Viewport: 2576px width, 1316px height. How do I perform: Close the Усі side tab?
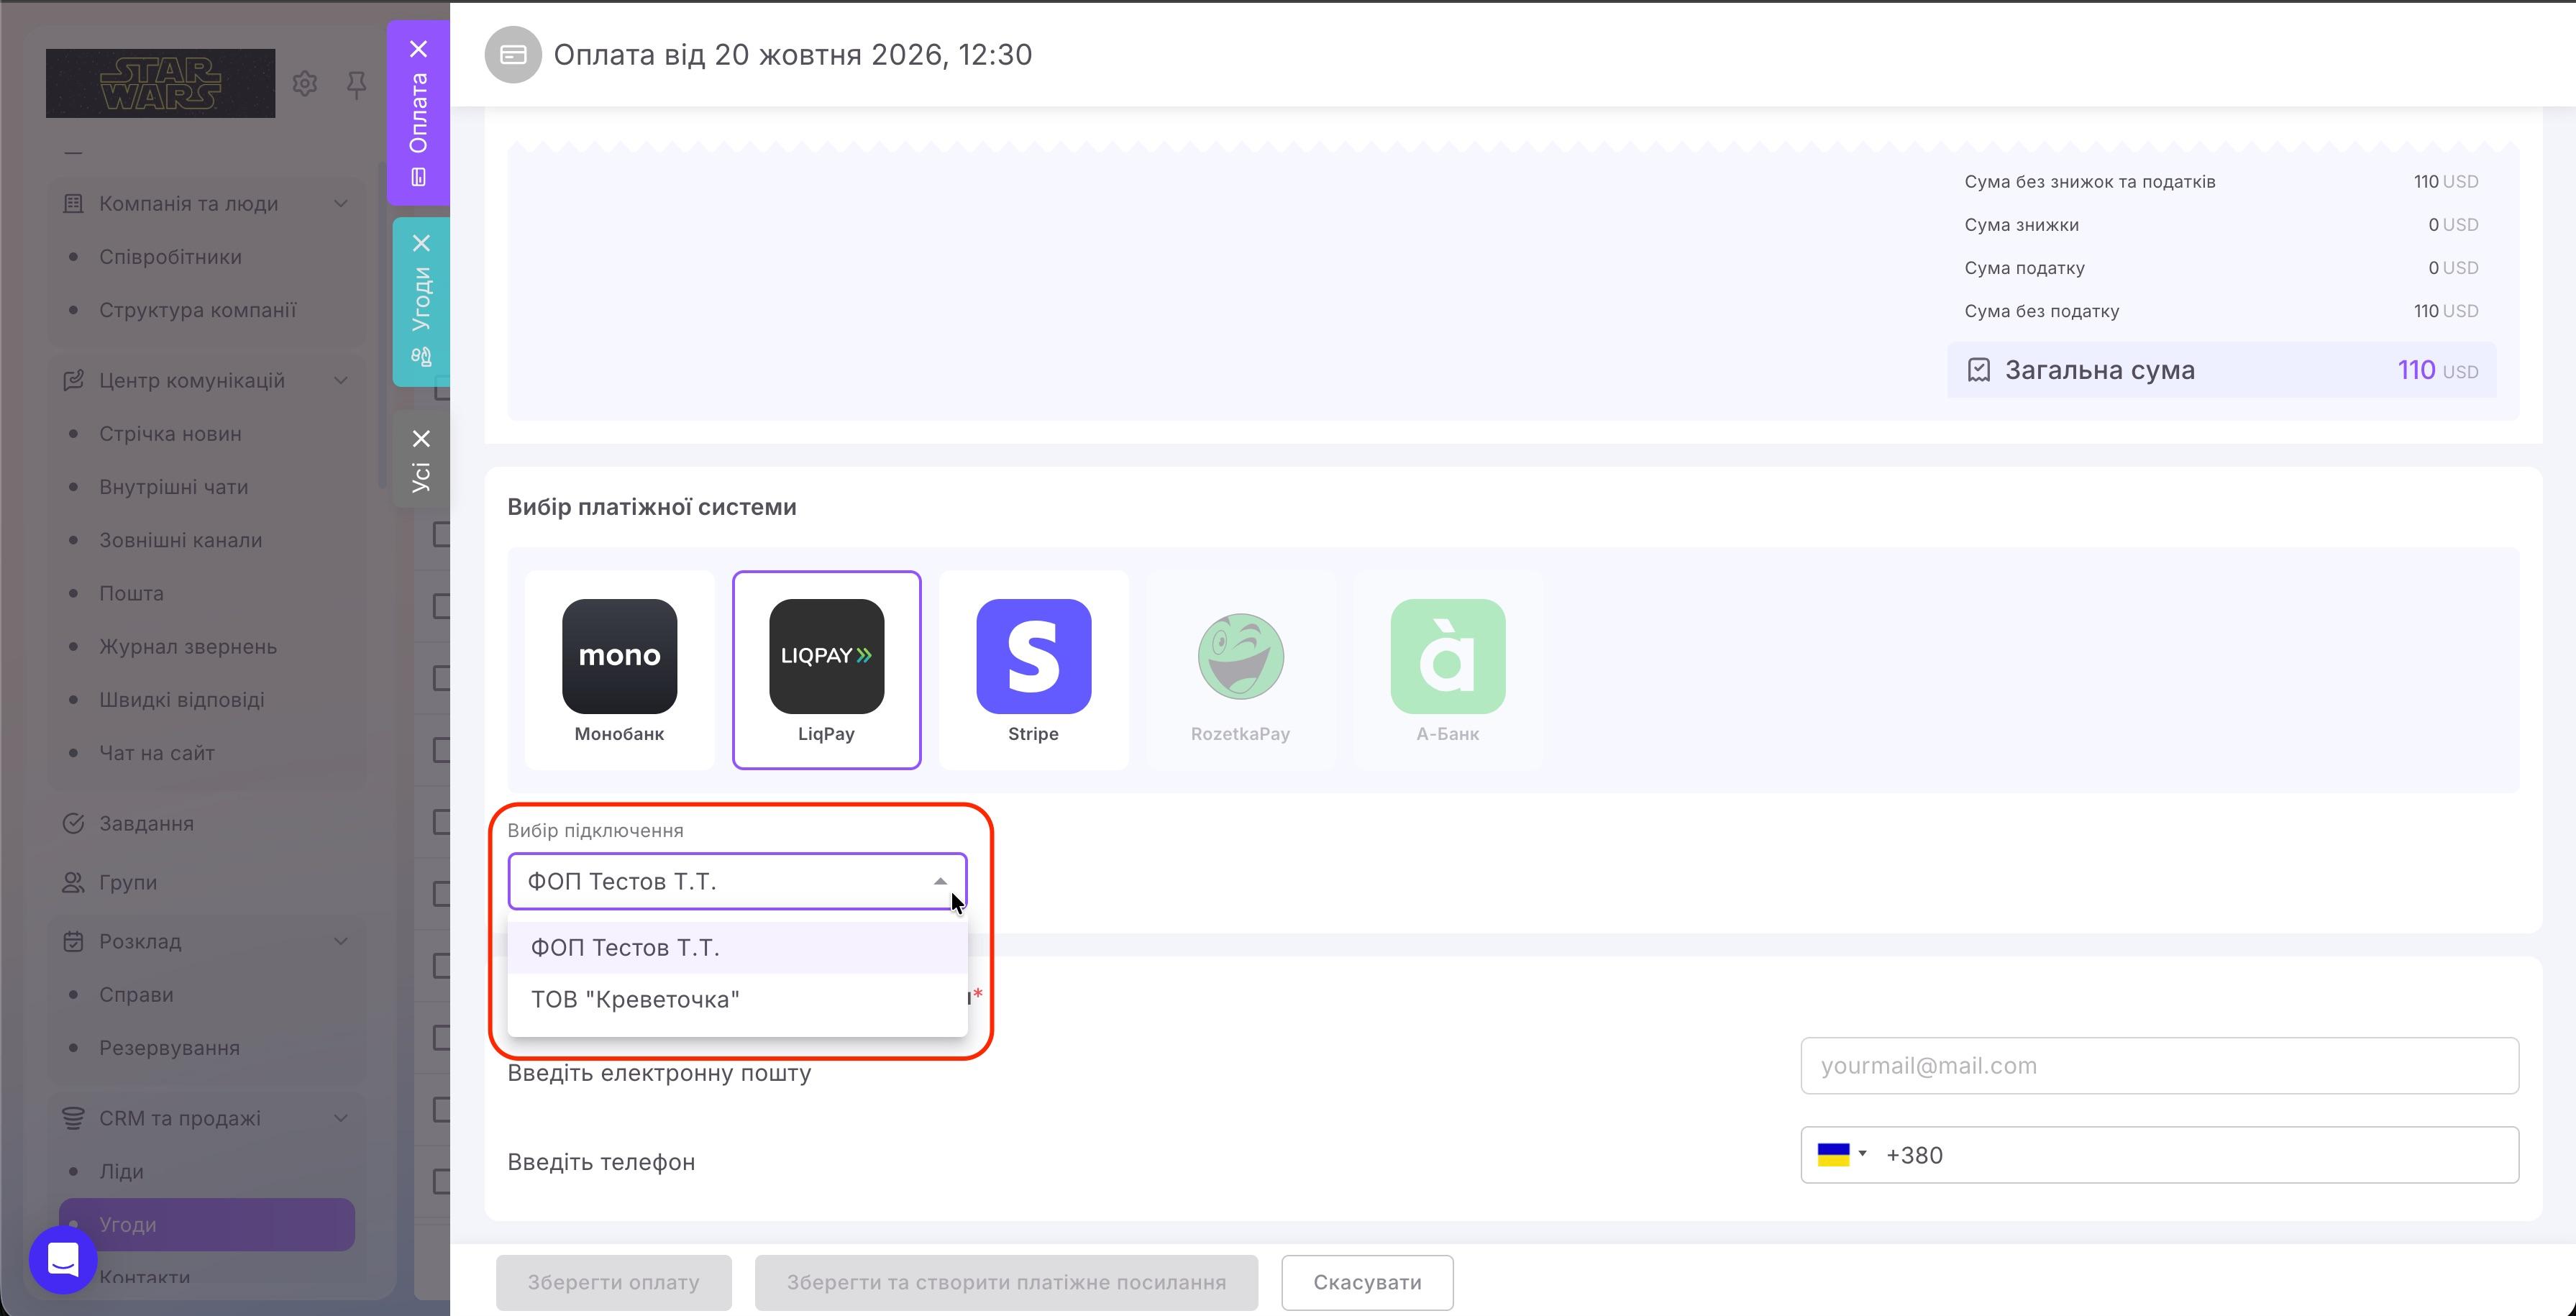click(421, 438)
